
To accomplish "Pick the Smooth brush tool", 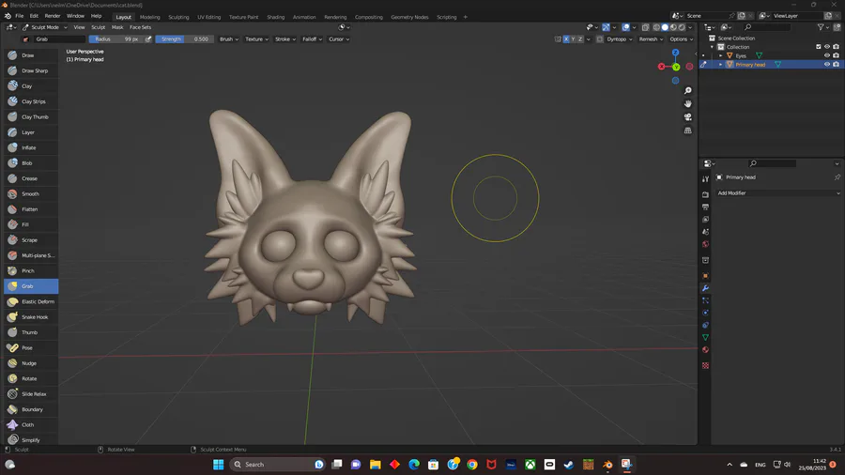I will click(x=30, y=193).
